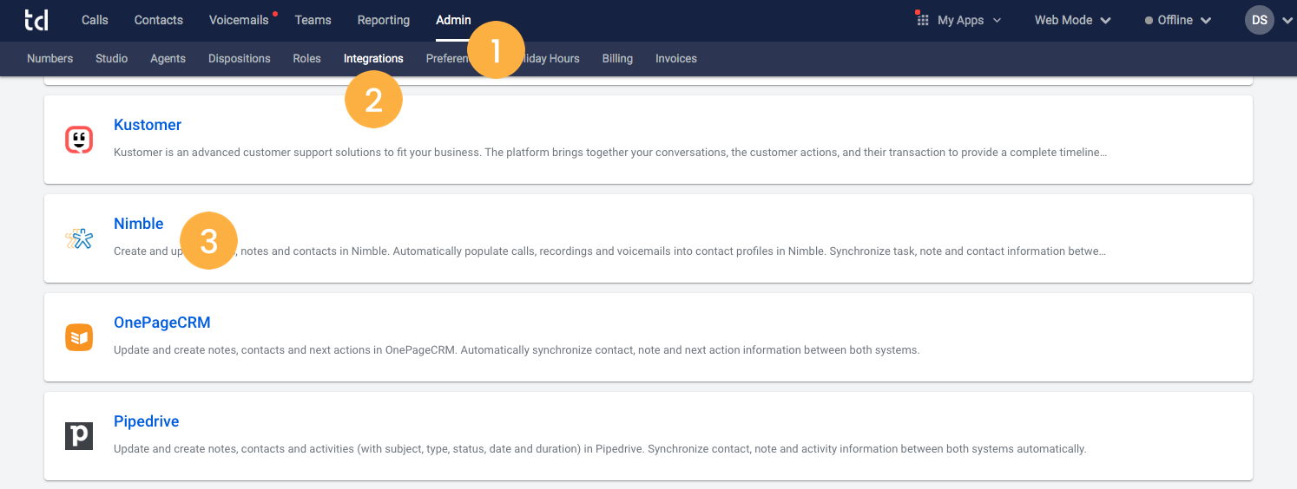Open the Dispositions section
Screen dimensions: 1297x489
click(240, 58)
